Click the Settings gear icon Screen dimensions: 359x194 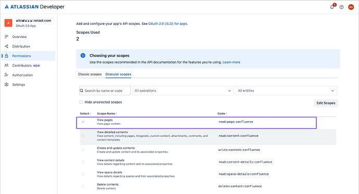tap(6, 84)
